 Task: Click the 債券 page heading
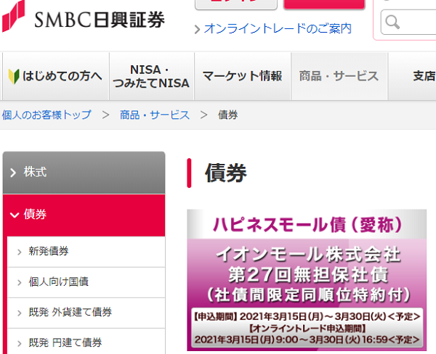226,173
